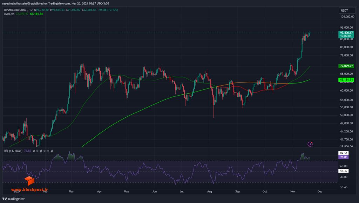Click the MAsCrss indicator label

click(9, 14)
